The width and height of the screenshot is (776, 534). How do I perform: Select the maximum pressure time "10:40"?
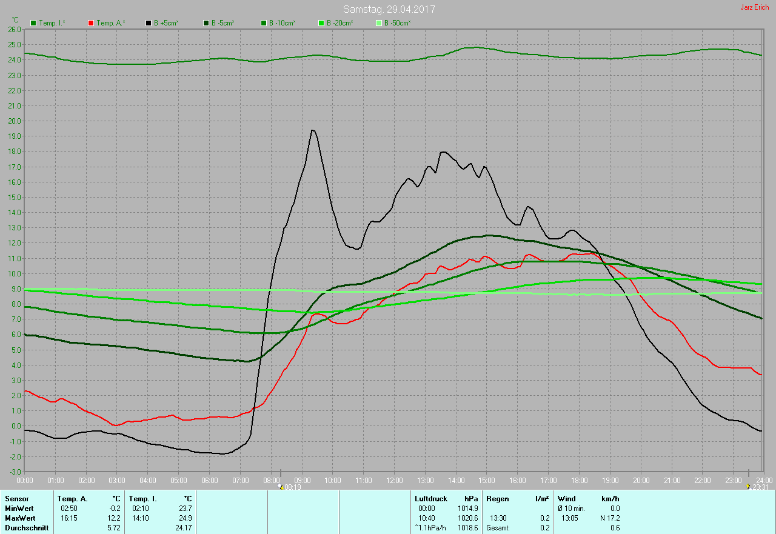pos(426,518)
